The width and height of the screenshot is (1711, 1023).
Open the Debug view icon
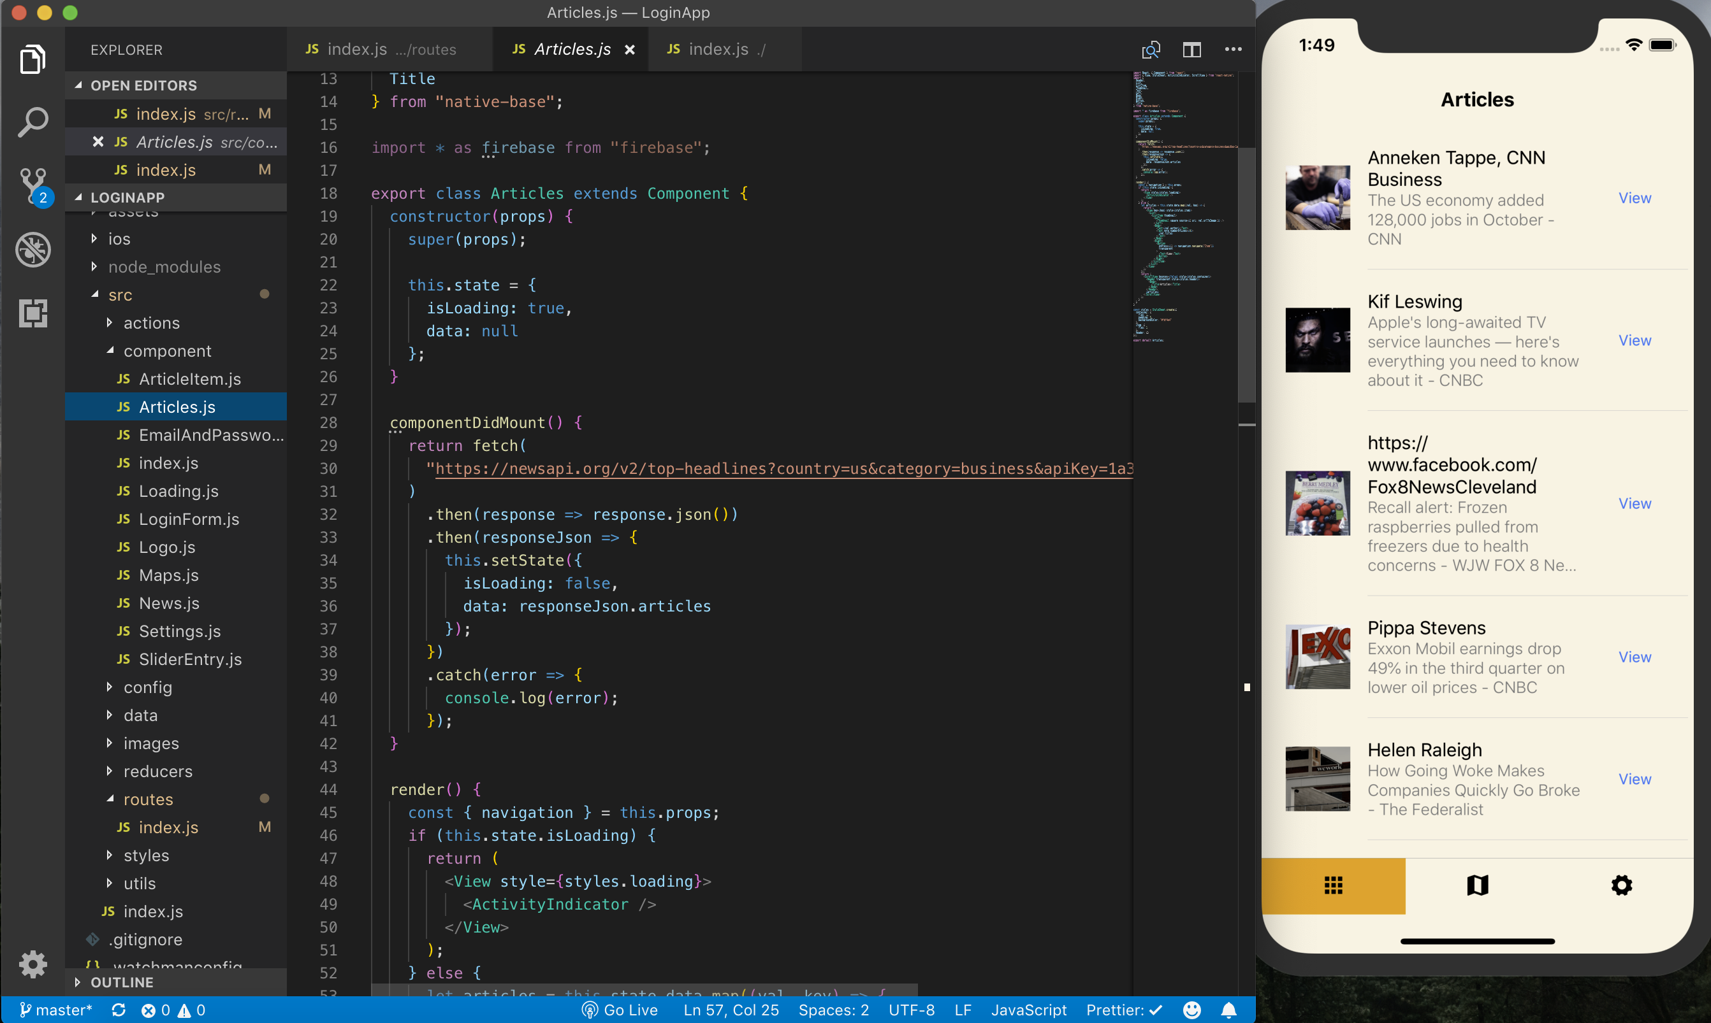click(33, 249)
